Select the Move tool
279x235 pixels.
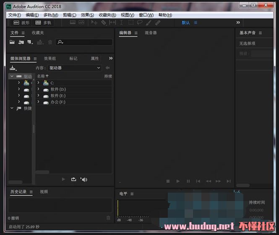point(94,23)
